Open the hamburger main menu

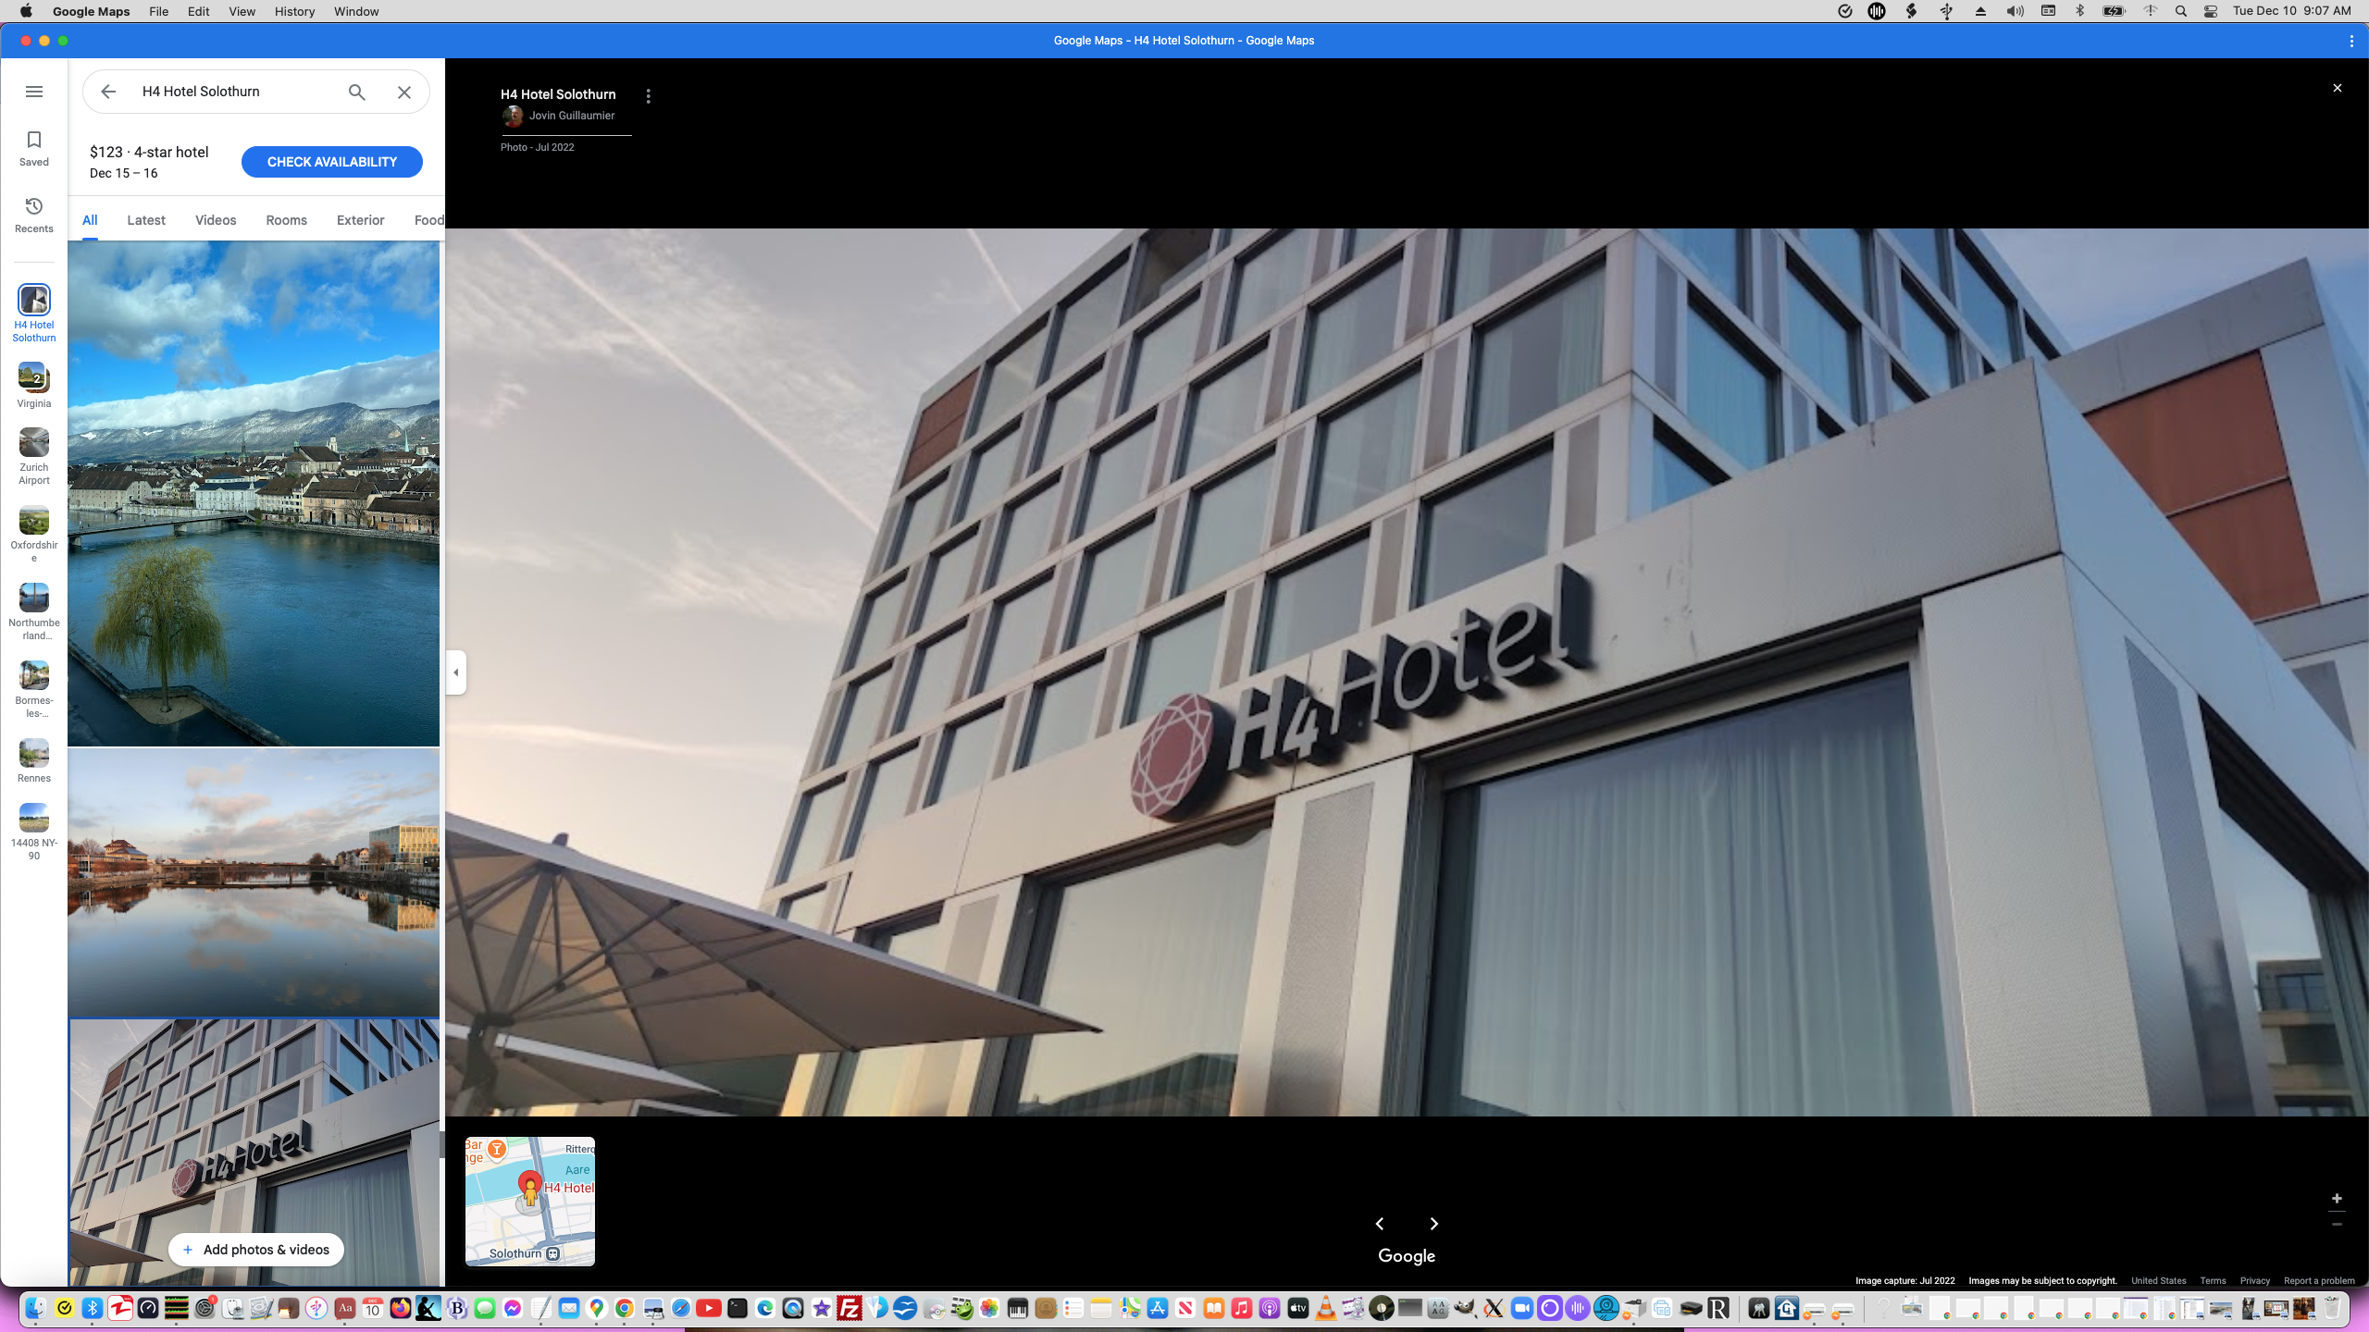(x=34, y=92)
